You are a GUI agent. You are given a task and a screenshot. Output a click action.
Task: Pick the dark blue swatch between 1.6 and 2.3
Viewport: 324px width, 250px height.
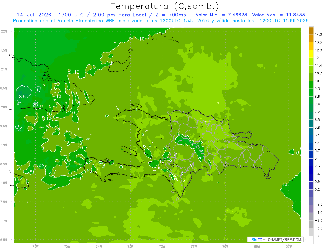point(311,170)
